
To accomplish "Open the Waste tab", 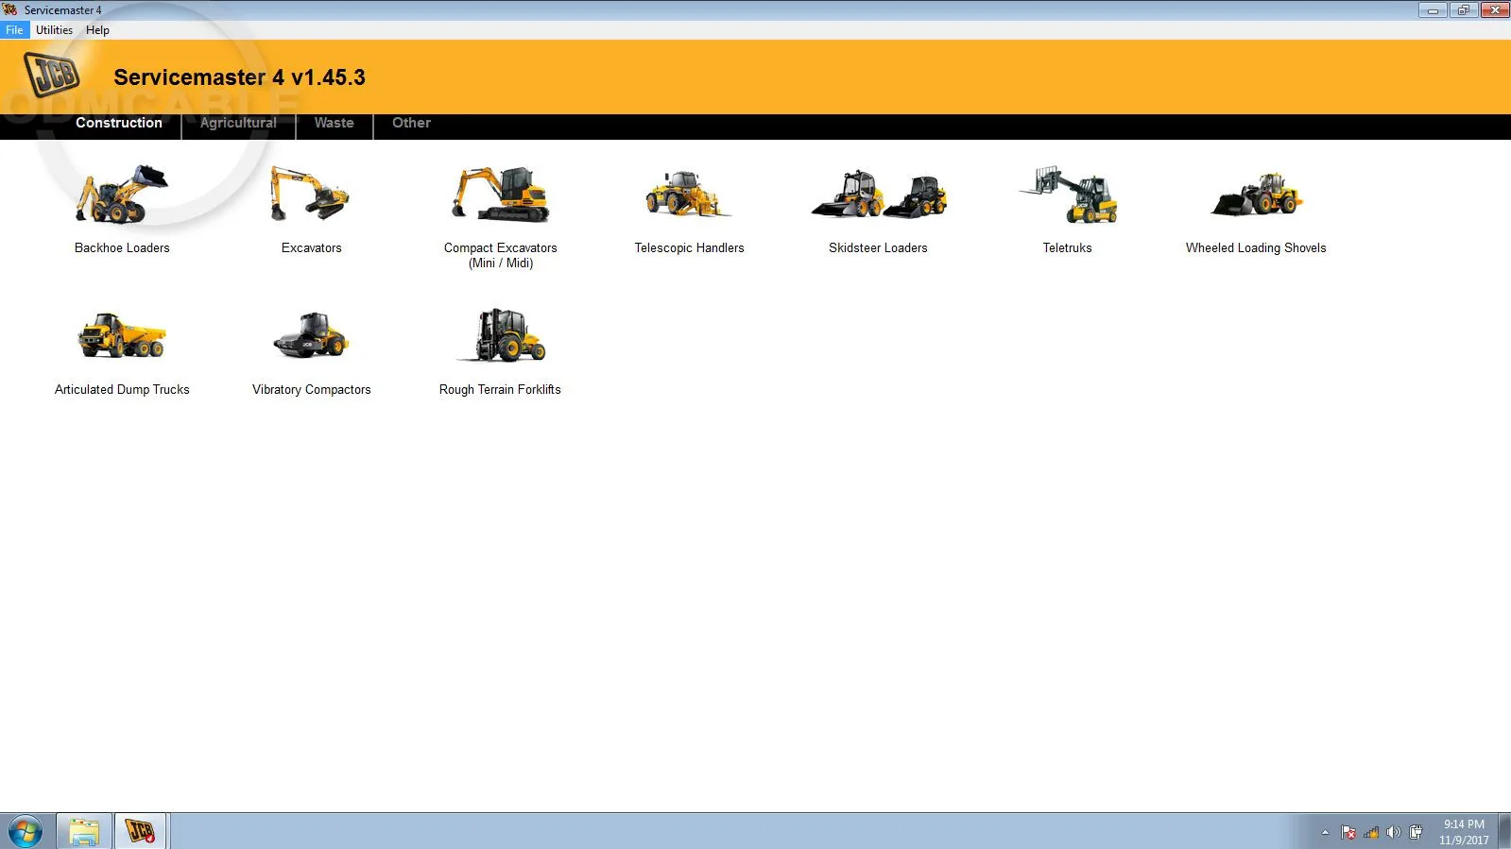I will click(335, 123).
